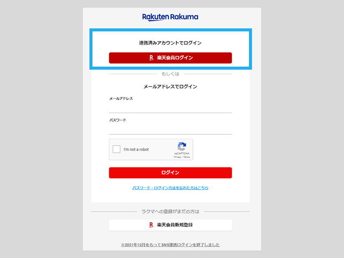Focus the メールアドレス input field

pos(170,108)
